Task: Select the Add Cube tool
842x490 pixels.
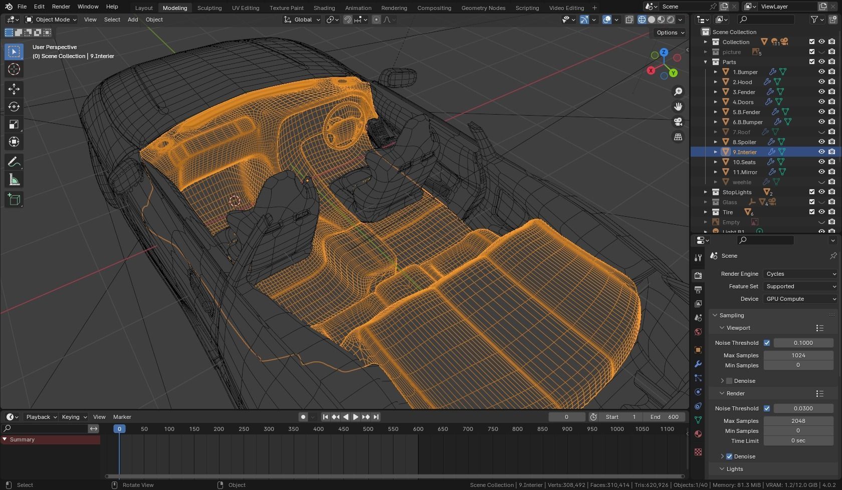Action: [14, 199]
